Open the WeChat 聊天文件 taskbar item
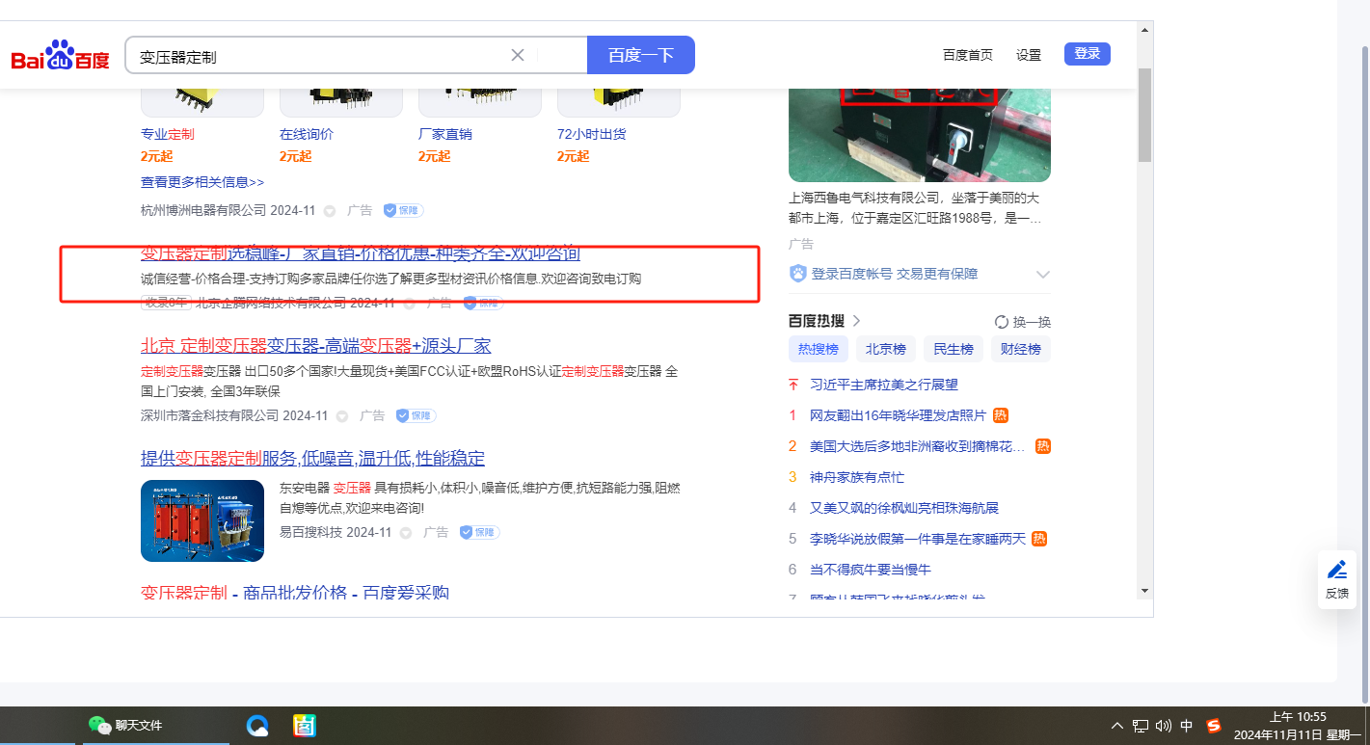 pos(125,726)
